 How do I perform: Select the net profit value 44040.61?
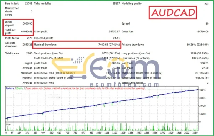coord(27,31)
